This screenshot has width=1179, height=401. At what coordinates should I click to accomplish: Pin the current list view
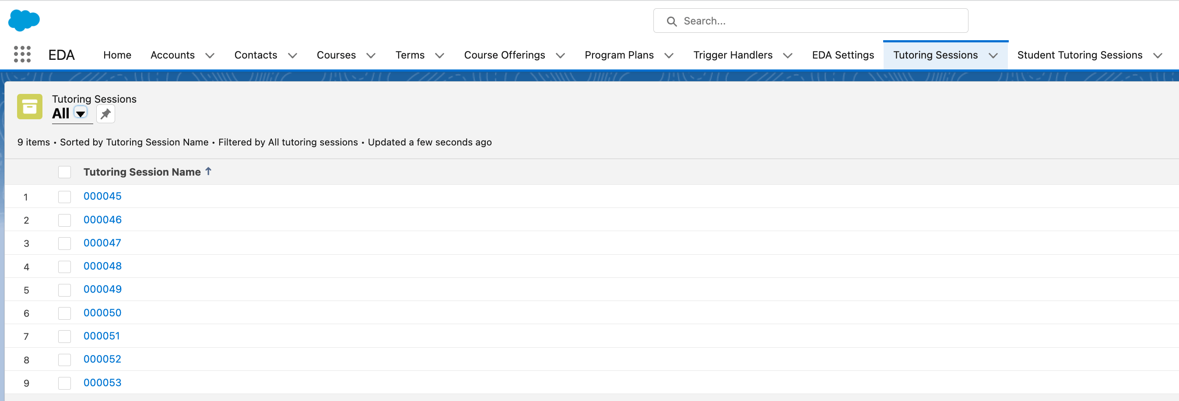[105, 114]
